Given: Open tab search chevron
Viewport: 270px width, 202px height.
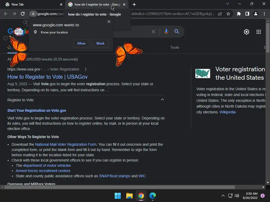Looking at the screenshot, I should point(228,4).
